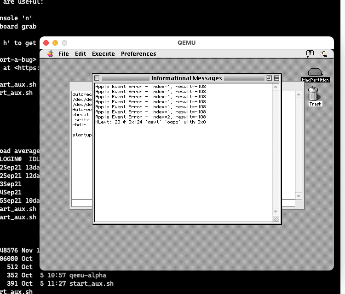Open the File menu
This screenshot has width=345, height=294.
pyautogui.click(x=64, y=54)
